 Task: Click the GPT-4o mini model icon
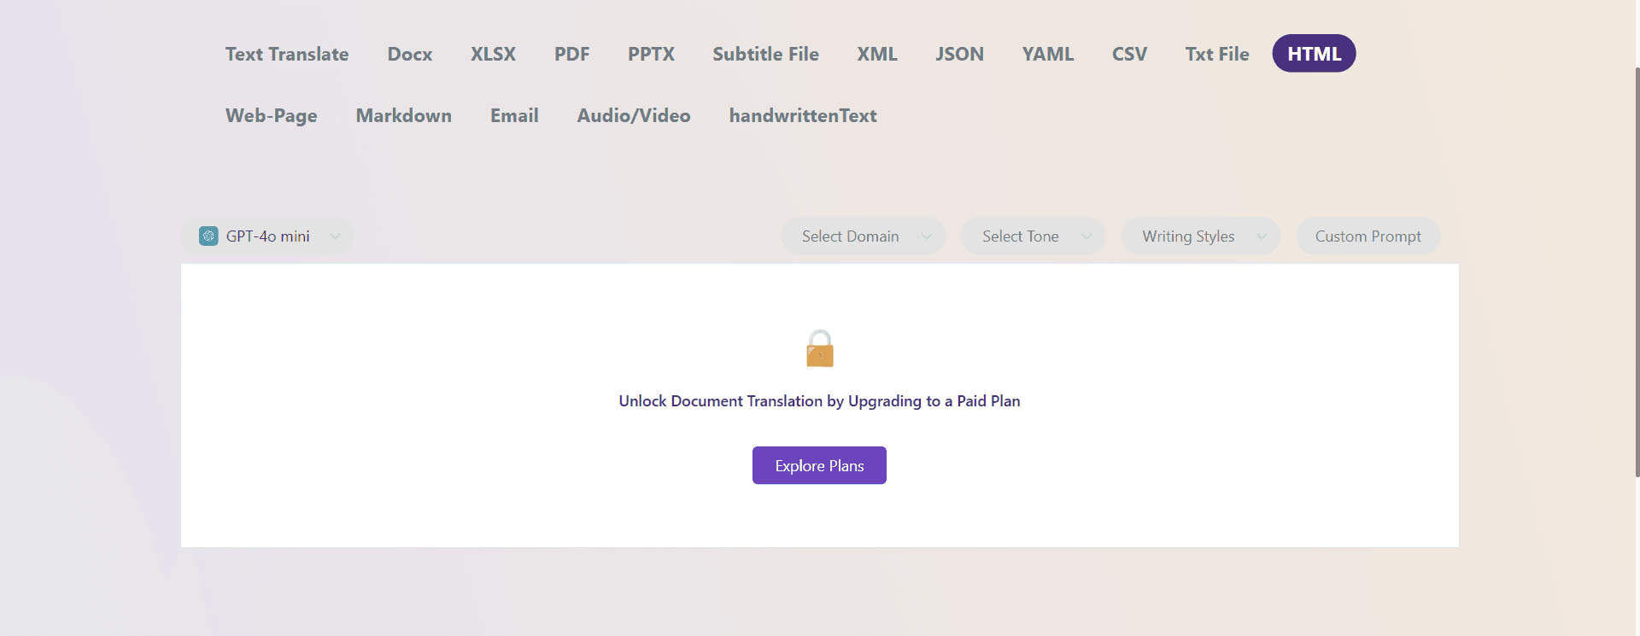208,236
